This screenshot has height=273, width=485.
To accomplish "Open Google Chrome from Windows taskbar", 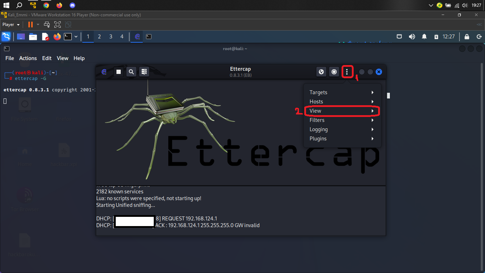I will coord(46,5).
